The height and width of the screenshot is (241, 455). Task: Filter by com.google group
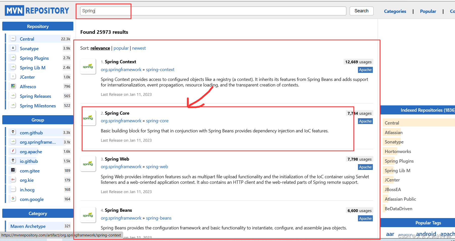(32, 199)
